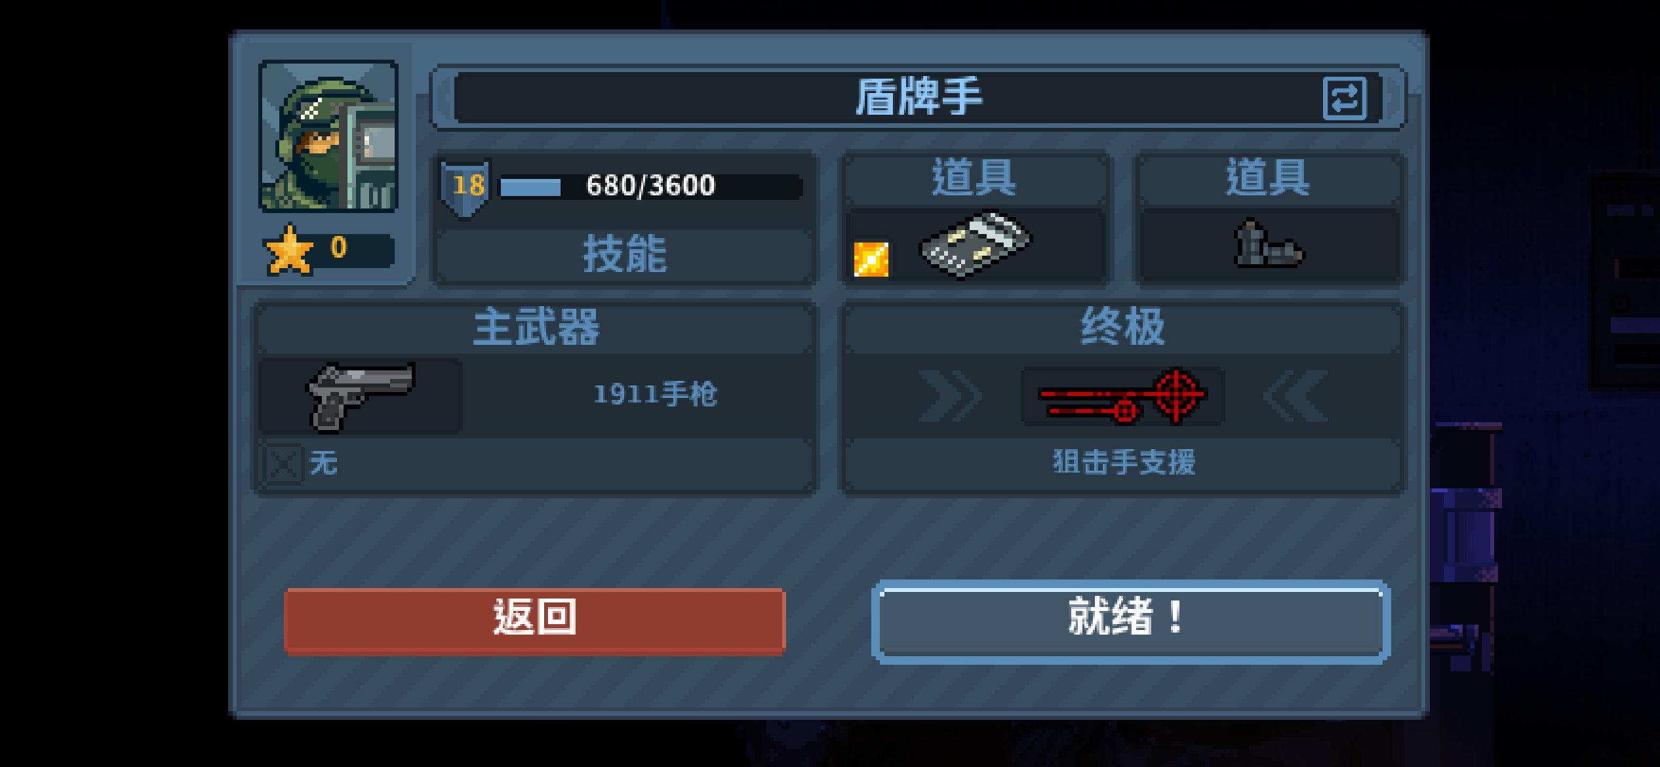Open the 主武器 main weapon header
Screen dimensions: 1660x767
(x=536, y=327)
